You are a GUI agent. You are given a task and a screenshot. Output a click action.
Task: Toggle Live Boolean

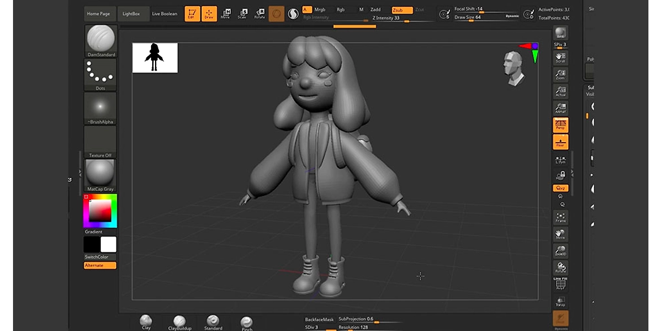pos(165,14)
